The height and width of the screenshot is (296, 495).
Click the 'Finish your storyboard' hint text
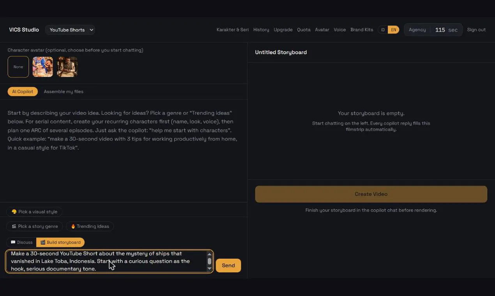coord(371,210)
